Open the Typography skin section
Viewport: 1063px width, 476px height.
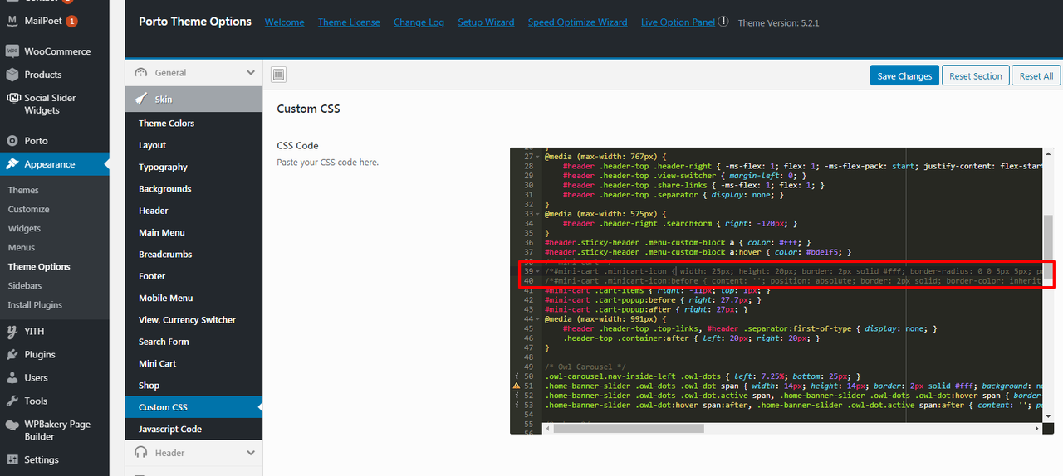click(x=163, y=167)
